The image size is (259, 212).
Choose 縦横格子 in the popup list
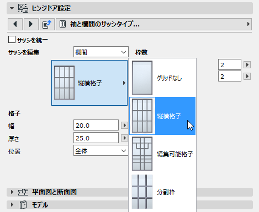tap(162, 116)
